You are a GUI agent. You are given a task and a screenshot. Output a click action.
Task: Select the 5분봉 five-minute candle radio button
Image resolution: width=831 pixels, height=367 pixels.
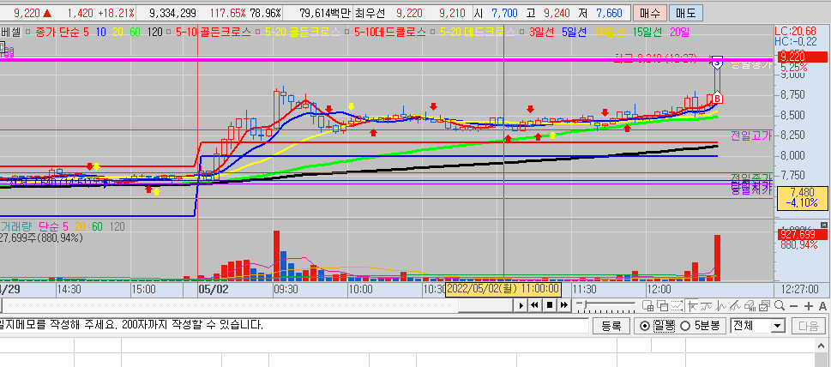pyautogui.click(x=684, y=326)
